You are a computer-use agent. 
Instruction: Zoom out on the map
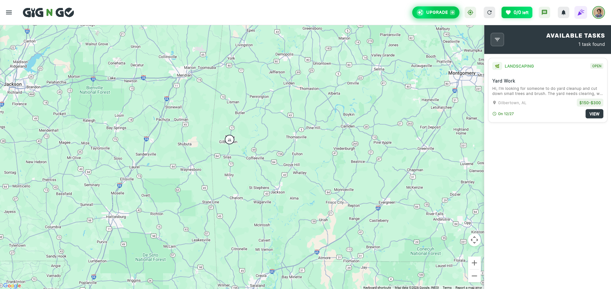point(474,276)
